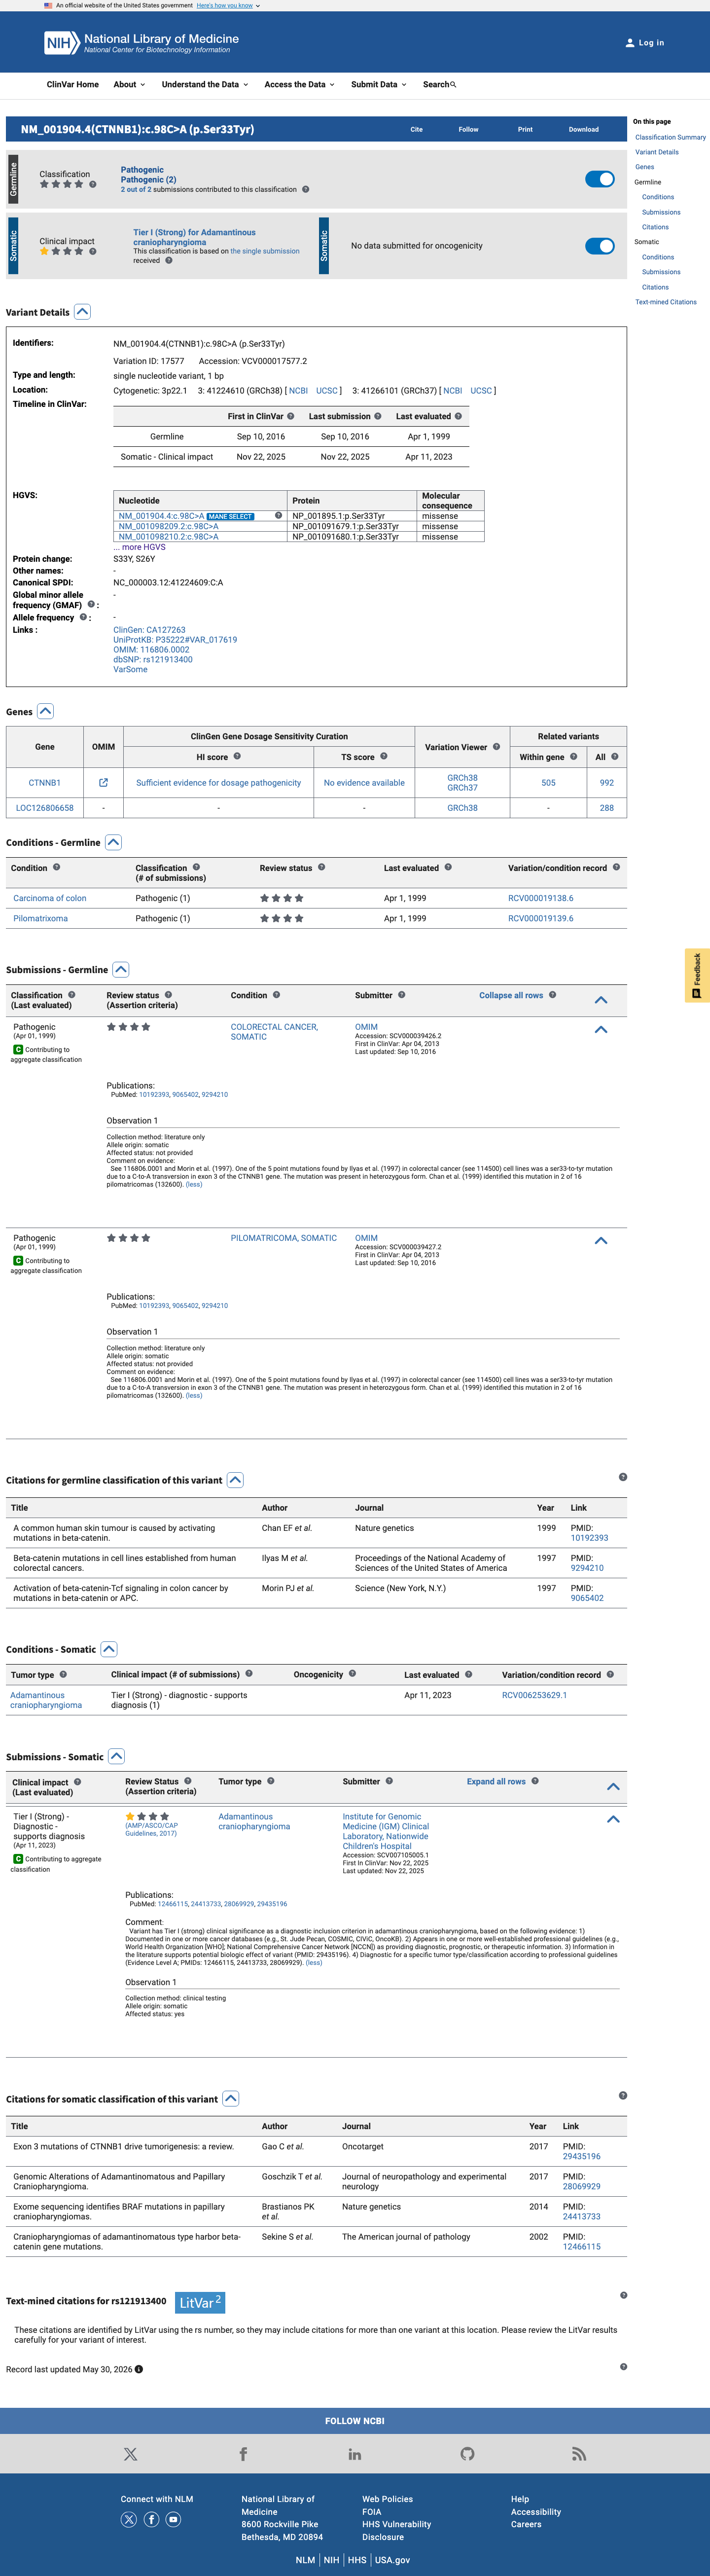Open the Submit Data menu
Viewport: 710px width, 2576px height.
pyautogui.click(x=379, y=85)
